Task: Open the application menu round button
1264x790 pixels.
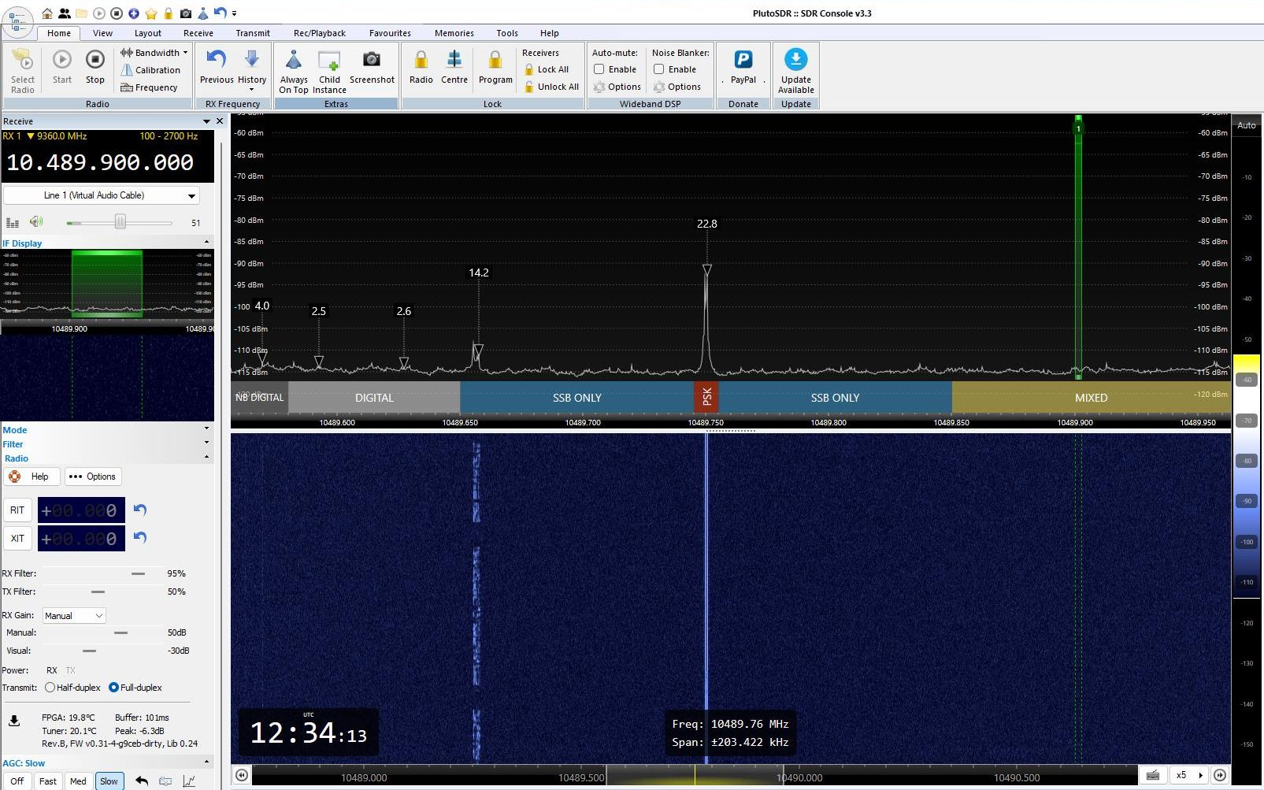Action: click(x=17, y=22)
